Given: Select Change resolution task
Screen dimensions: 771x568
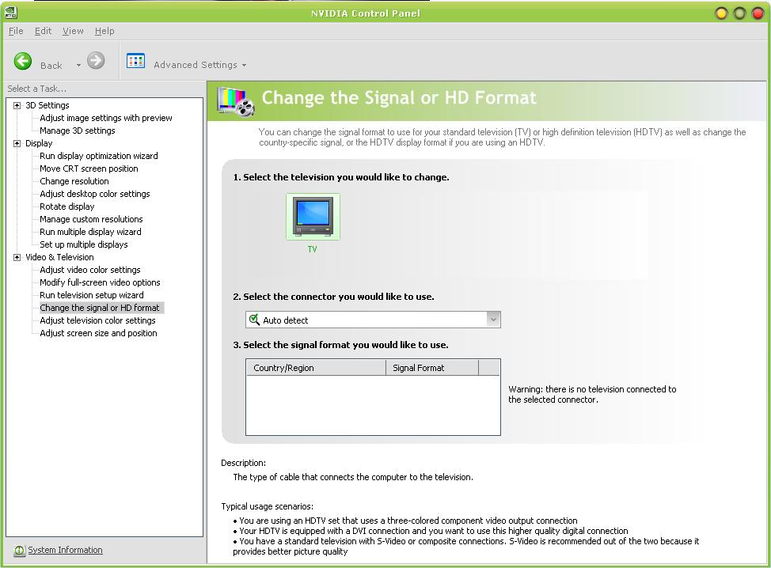Looking at the screenshot, I should click(74, 181).
